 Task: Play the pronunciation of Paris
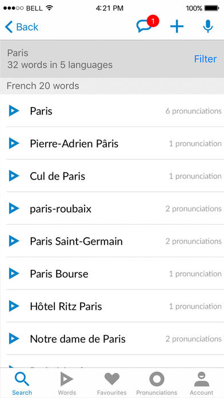tap(14, 111)
